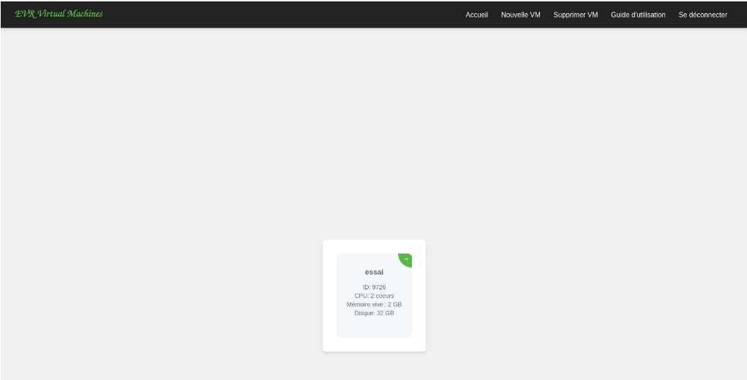
Task: Click the ID: 9726 text
Action: point(374,287)
